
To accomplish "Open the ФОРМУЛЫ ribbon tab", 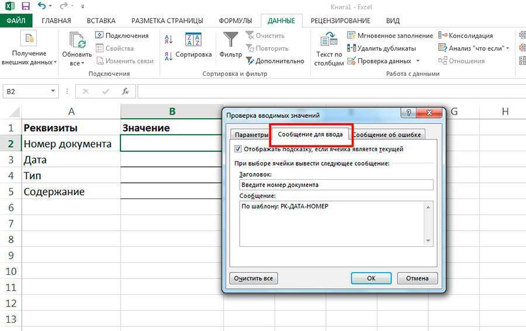I will [x=235, y=20].
